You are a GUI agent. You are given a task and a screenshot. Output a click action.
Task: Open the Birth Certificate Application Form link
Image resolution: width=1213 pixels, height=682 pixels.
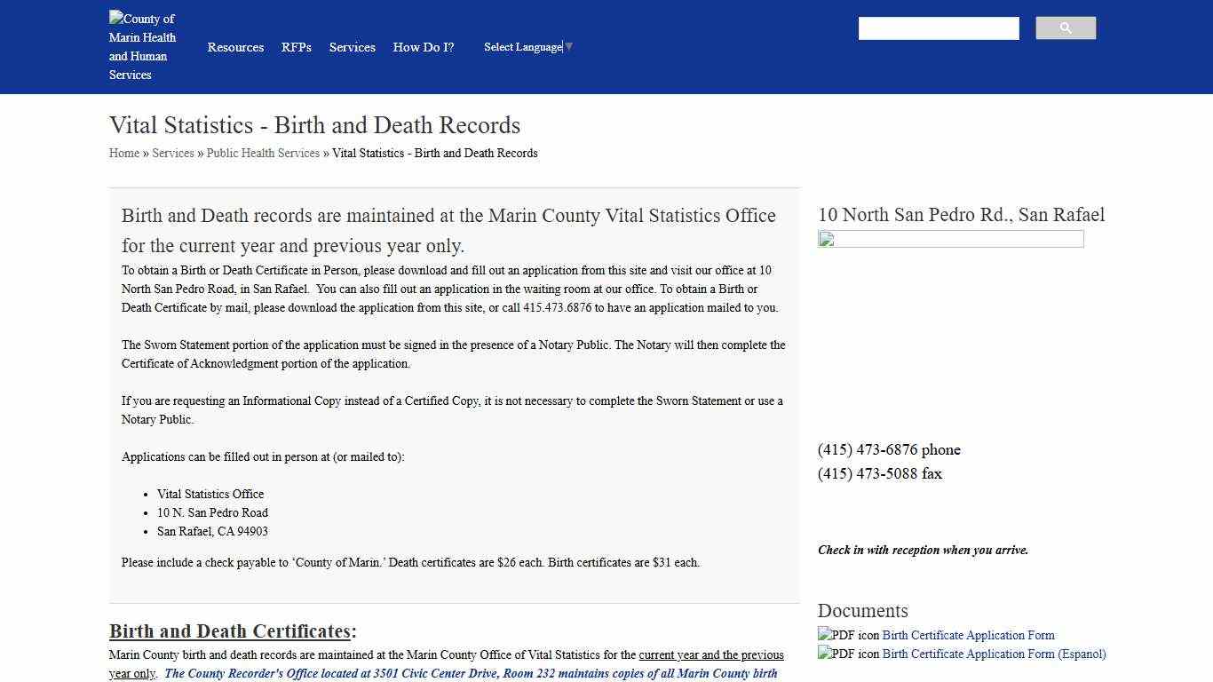[x=967, y=635]
